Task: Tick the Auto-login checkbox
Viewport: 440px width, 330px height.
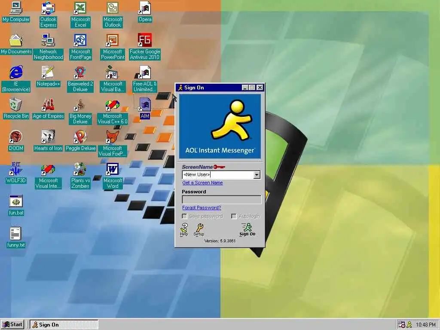Action: pyautogui.click(x=234, y=216)
